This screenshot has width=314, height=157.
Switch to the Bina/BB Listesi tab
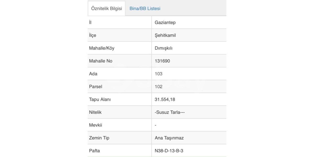[145, 8]
